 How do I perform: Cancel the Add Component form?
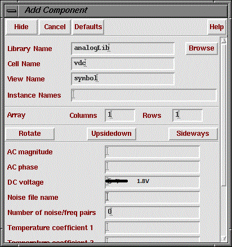click(x=55, y=27)
